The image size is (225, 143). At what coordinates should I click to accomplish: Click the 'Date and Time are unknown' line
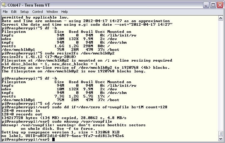(86, 21)
